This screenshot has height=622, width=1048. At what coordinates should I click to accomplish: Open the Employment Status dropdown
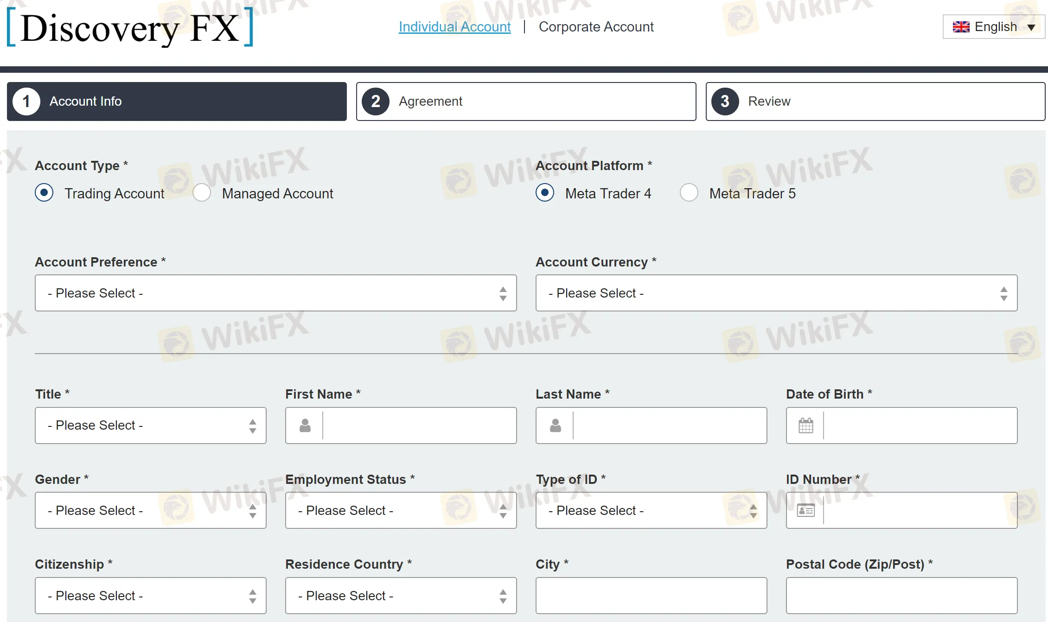(401, 510)
